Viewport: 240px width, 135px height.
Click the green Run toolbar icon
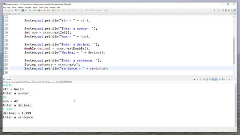[x=34, y=10]
